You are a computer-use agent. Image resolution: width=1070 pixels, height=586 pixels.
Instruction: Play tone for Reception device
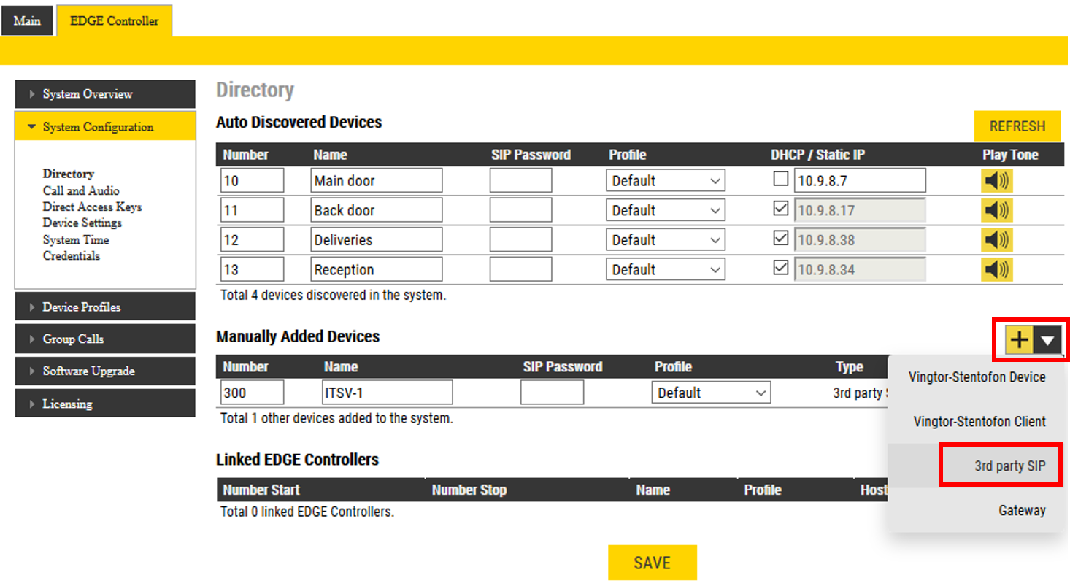tap(996, 269)
